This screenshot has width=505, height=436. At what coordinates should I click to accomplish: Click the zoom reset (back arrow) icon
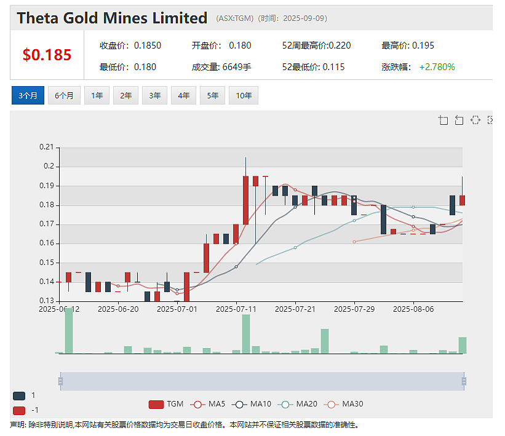click(x=459, y=120)
